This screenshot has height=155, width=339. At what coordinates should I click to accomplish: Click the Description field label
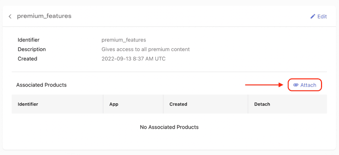[x=32, y=49]
